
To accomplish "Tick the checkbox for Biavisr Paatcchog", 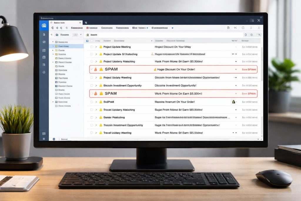I will [x=92, y=117].
